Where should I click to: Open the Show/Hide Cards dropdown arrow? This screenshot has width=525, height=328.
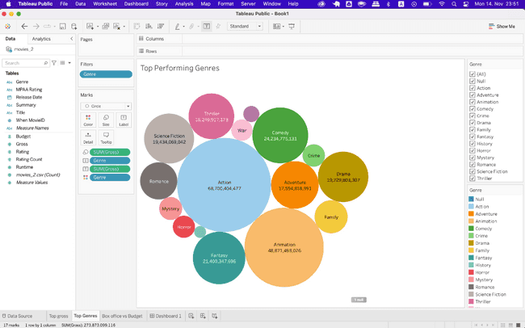coord(283,27)
